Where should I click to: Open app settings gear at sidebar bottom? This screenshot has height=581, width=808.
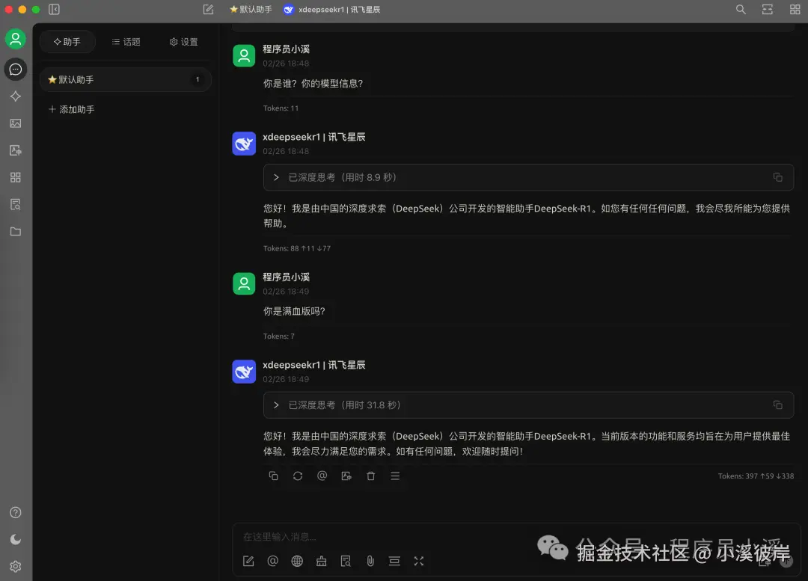[16, 567]
